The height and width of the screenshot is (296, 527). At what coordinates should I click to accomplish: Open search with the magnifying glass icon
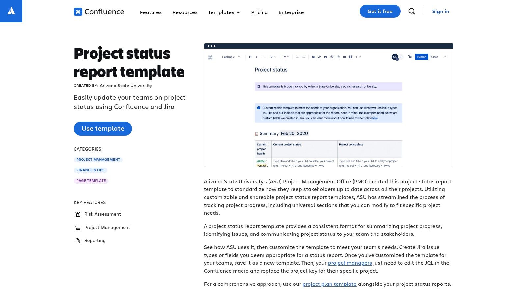(412, 11)
